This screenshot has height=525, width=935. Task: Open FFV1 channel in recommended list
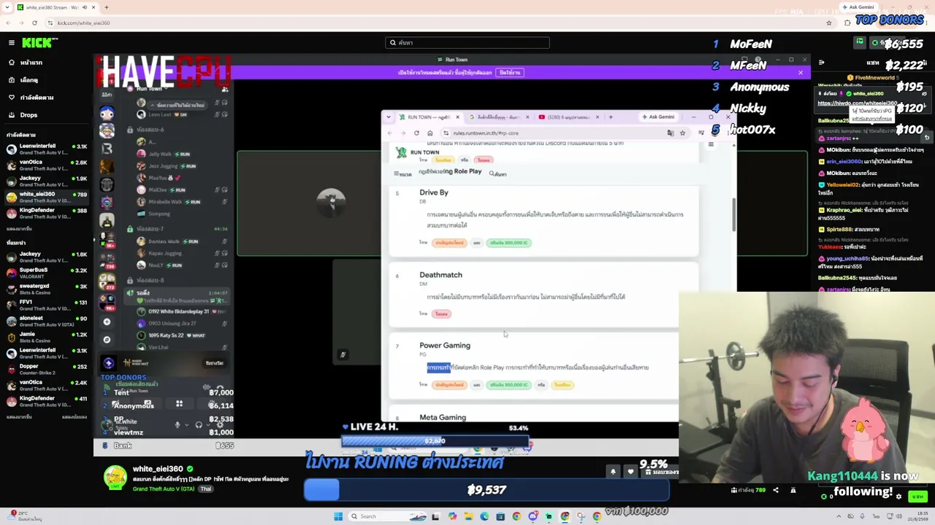click(45, 305)
